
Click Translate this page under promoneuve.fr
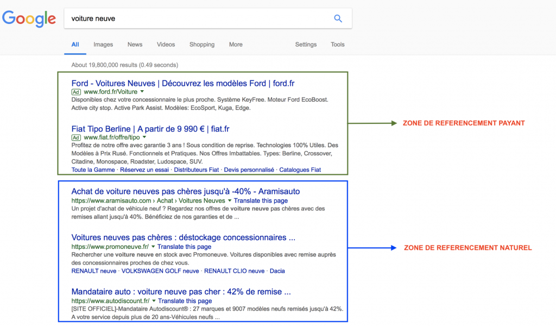(185, 247)
